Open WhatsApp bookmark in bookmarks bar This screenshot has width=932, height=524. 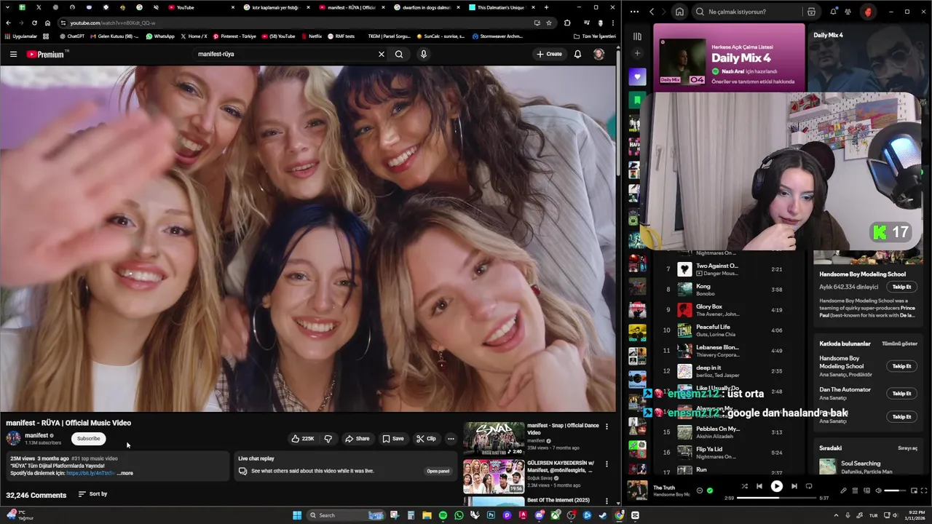160,36
